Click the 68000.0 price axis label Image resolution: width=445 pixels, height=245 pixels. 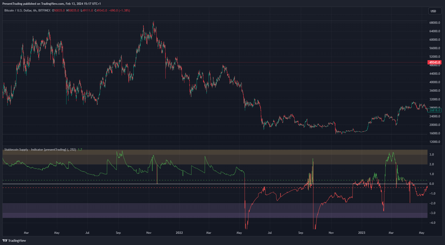[x=435, y=23]
